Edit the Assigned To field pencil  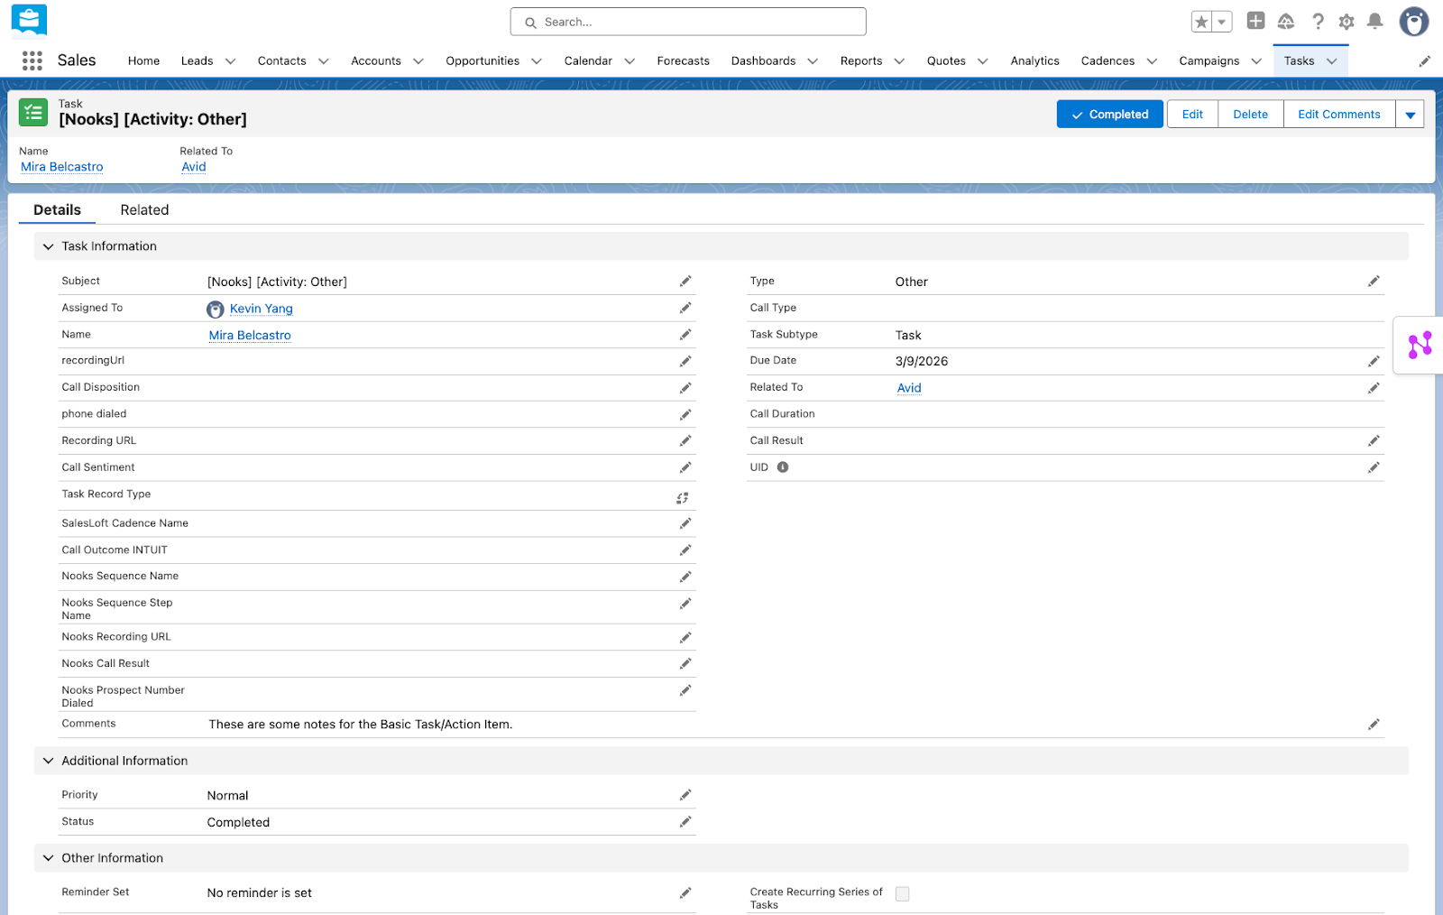685,308
